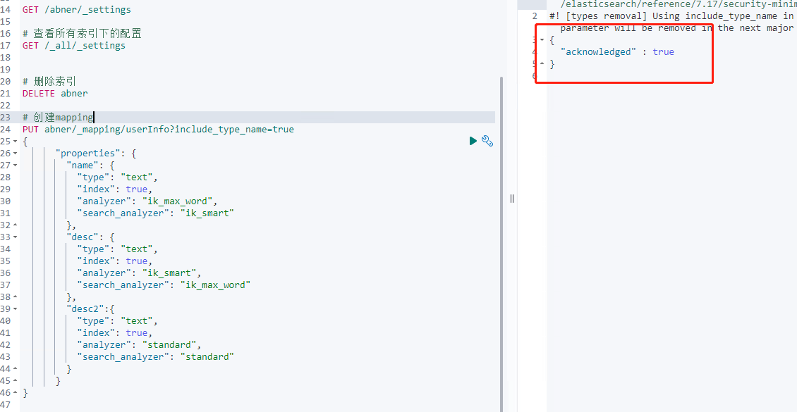Image resolution: width=797 pixels, height=412 pixels.
Task: Click the "properties" key on line 26
Action: (87, 154)
